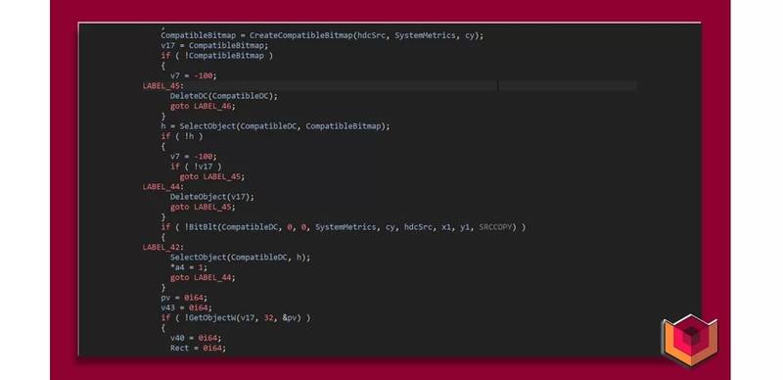
Task: Click the goto LABEL_44 statement
Action: [203, 277]
